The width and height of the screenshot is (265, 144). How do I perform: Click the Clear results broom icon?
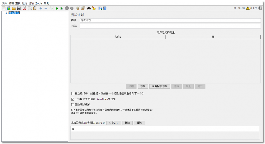click(x=77, y=8)
